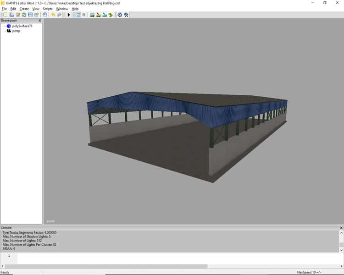Image resolution: width=344 pixels, height=275 pixels.
Task: Open the File menu
Action: click(x=4, y=9)
